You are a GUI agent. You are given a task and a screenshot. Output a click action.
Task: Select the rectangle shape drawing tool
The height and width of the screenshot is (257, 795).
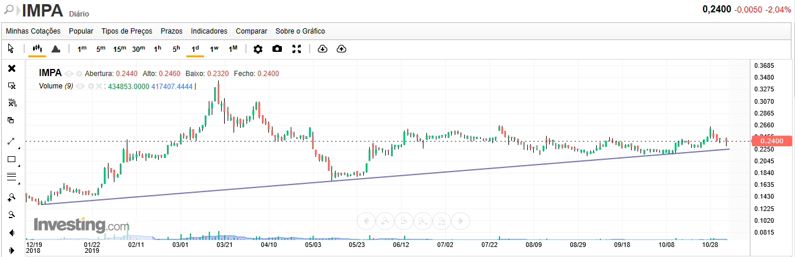click(11, 159)
